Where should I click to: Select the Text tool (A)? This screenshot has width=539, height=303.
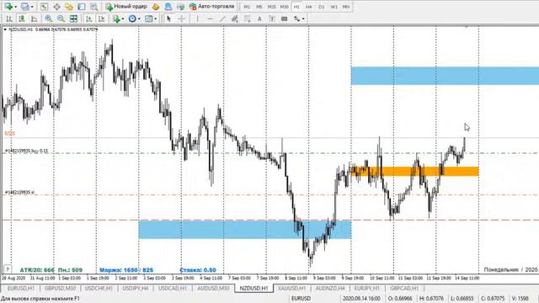pos(259,19)
